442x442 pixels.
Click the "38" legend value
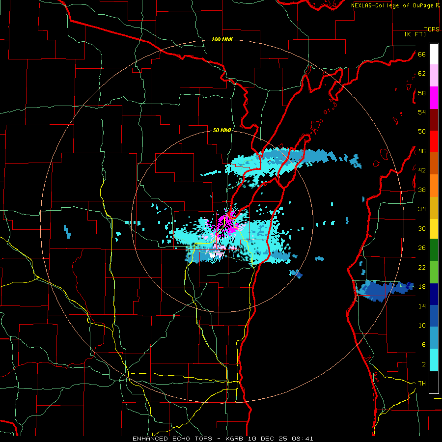click(x=422, y=190)
